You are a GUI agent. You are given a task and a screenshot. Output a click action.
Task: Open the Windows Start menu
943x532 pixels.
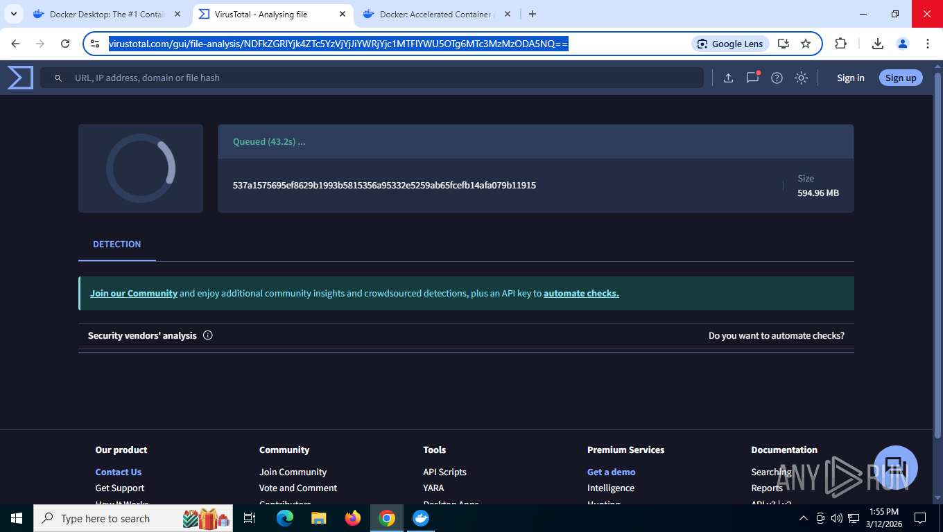pos(17,518)
